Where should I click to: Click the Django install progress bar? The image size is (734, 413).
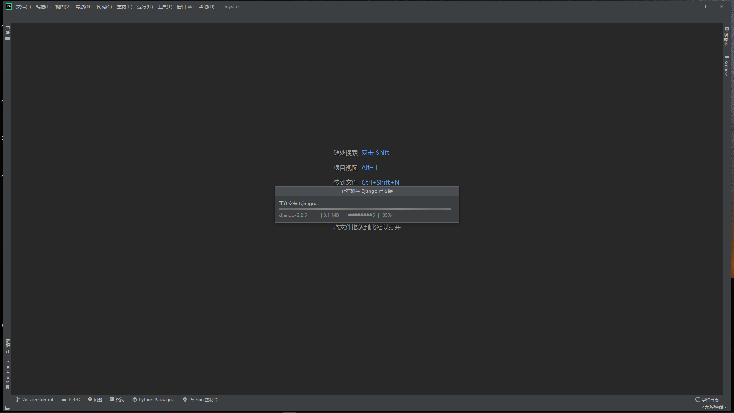pos(365,209)
